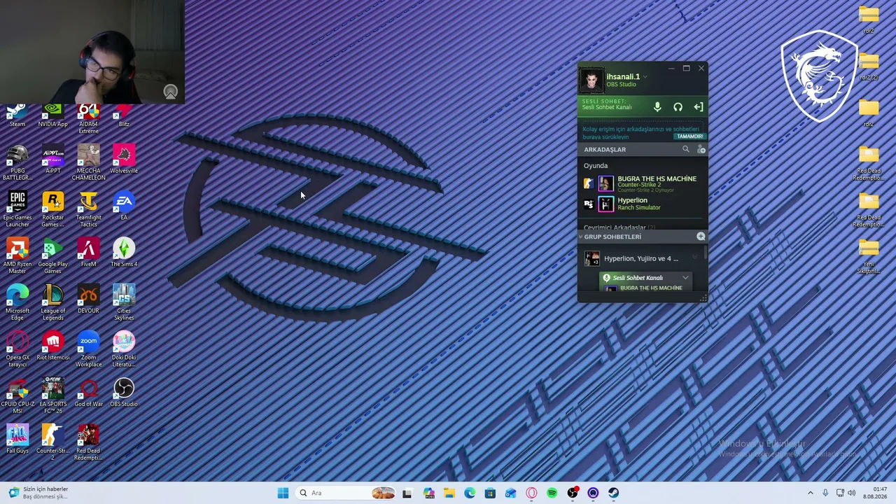Open the Hyperlion, Yujiiro group chat
The width and height of the screenshot is (896, 504).
click(640, 258)
